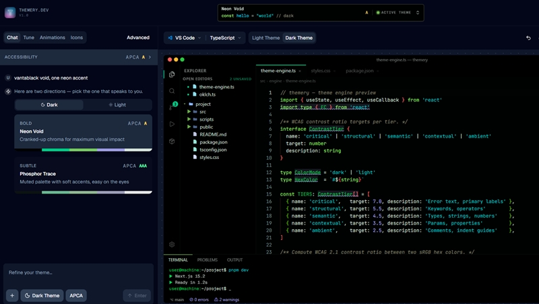Click the undo arrow icon at top right
Image resolution: width=539 pixels, height=304 pixels.
coord(528,38)
